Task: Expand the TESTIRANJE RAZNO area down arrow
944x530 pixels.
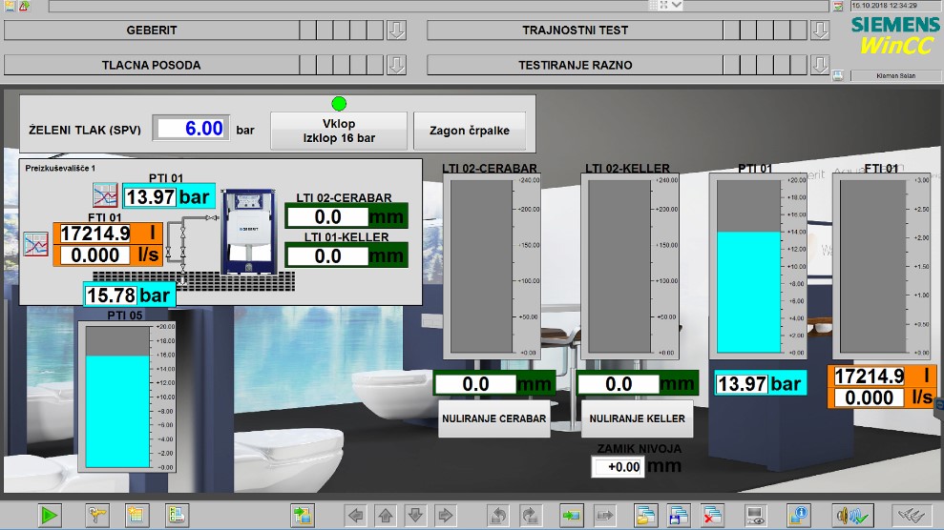Action: tap(819, 65)
